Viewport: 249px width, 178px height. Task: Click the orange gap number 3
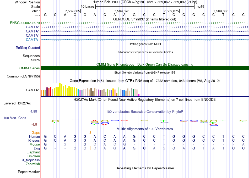tap(90, 133)
